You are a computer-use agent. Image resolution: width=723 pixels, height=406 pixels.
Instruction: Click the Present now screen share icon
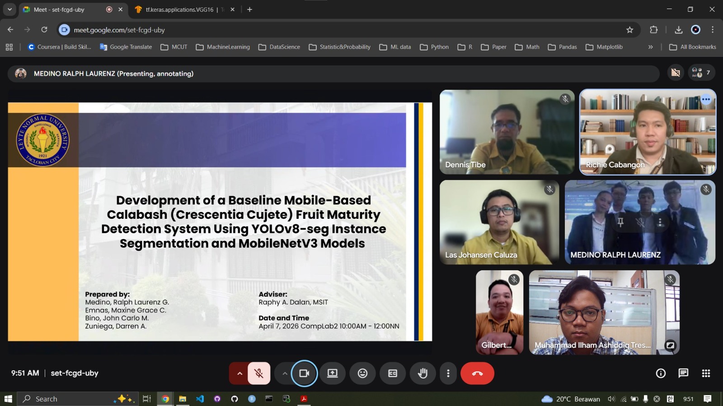[x=333, y=374]
